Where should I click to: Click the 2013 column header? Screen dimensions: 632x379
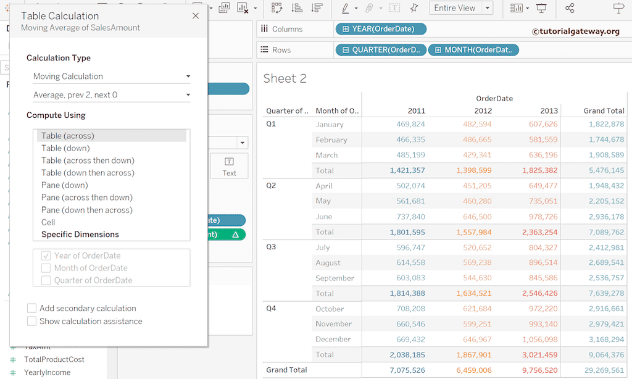[x=549, y=111]
